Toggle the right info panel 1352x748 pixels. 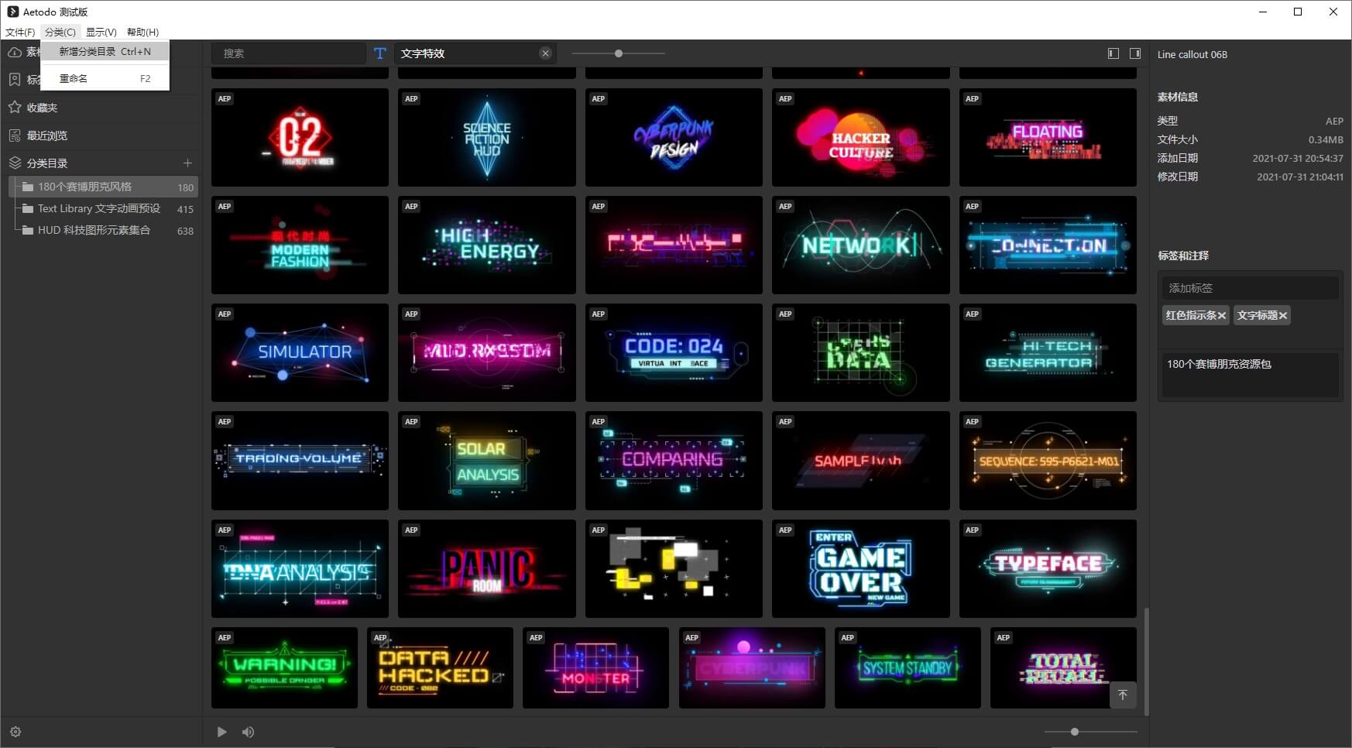1135,53
